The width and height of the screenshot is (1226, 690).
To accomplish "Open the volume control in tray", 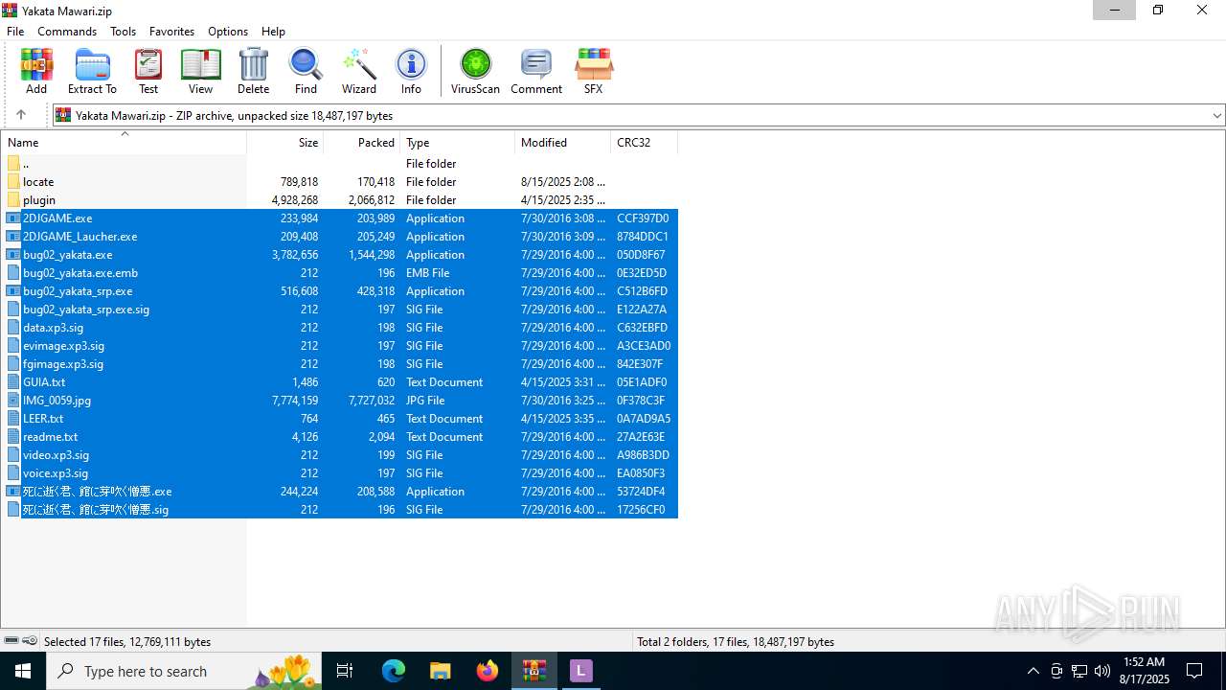I will pos(1102,671).
